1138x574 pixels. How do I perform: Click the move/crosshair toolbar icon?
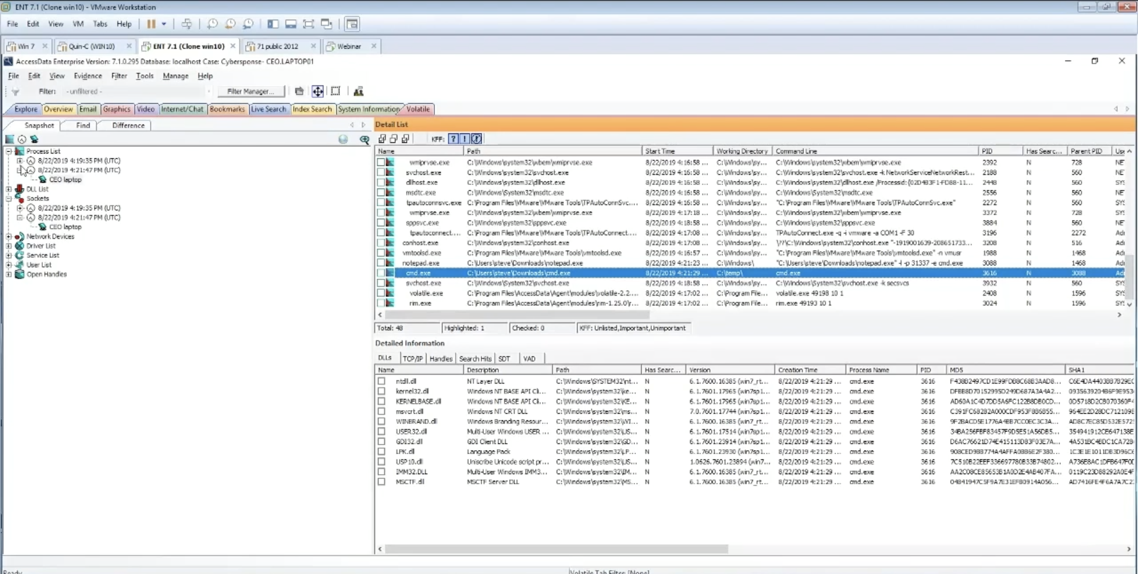pyautogui.click(x=318, y=91)
